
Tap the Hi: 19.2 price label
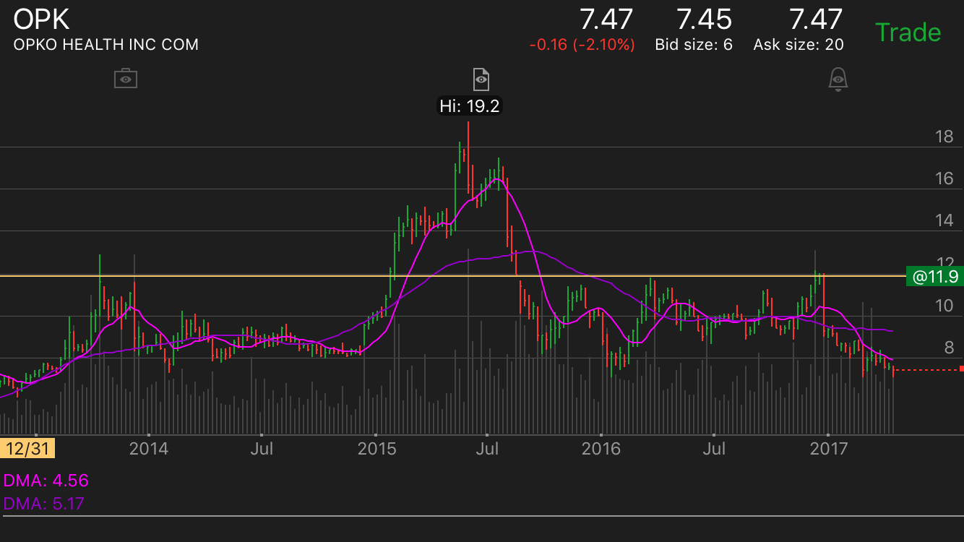click(470, 106)
